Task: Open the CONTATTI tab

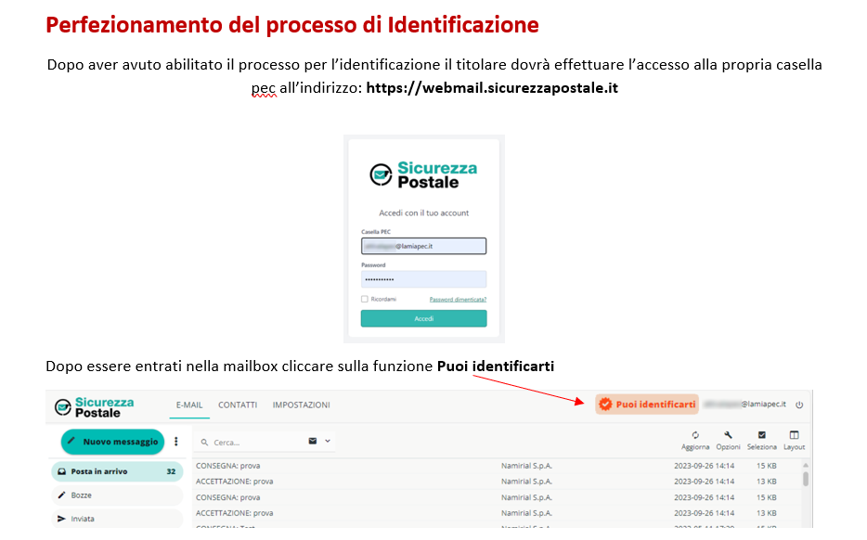Action: (x=238, y=405)
